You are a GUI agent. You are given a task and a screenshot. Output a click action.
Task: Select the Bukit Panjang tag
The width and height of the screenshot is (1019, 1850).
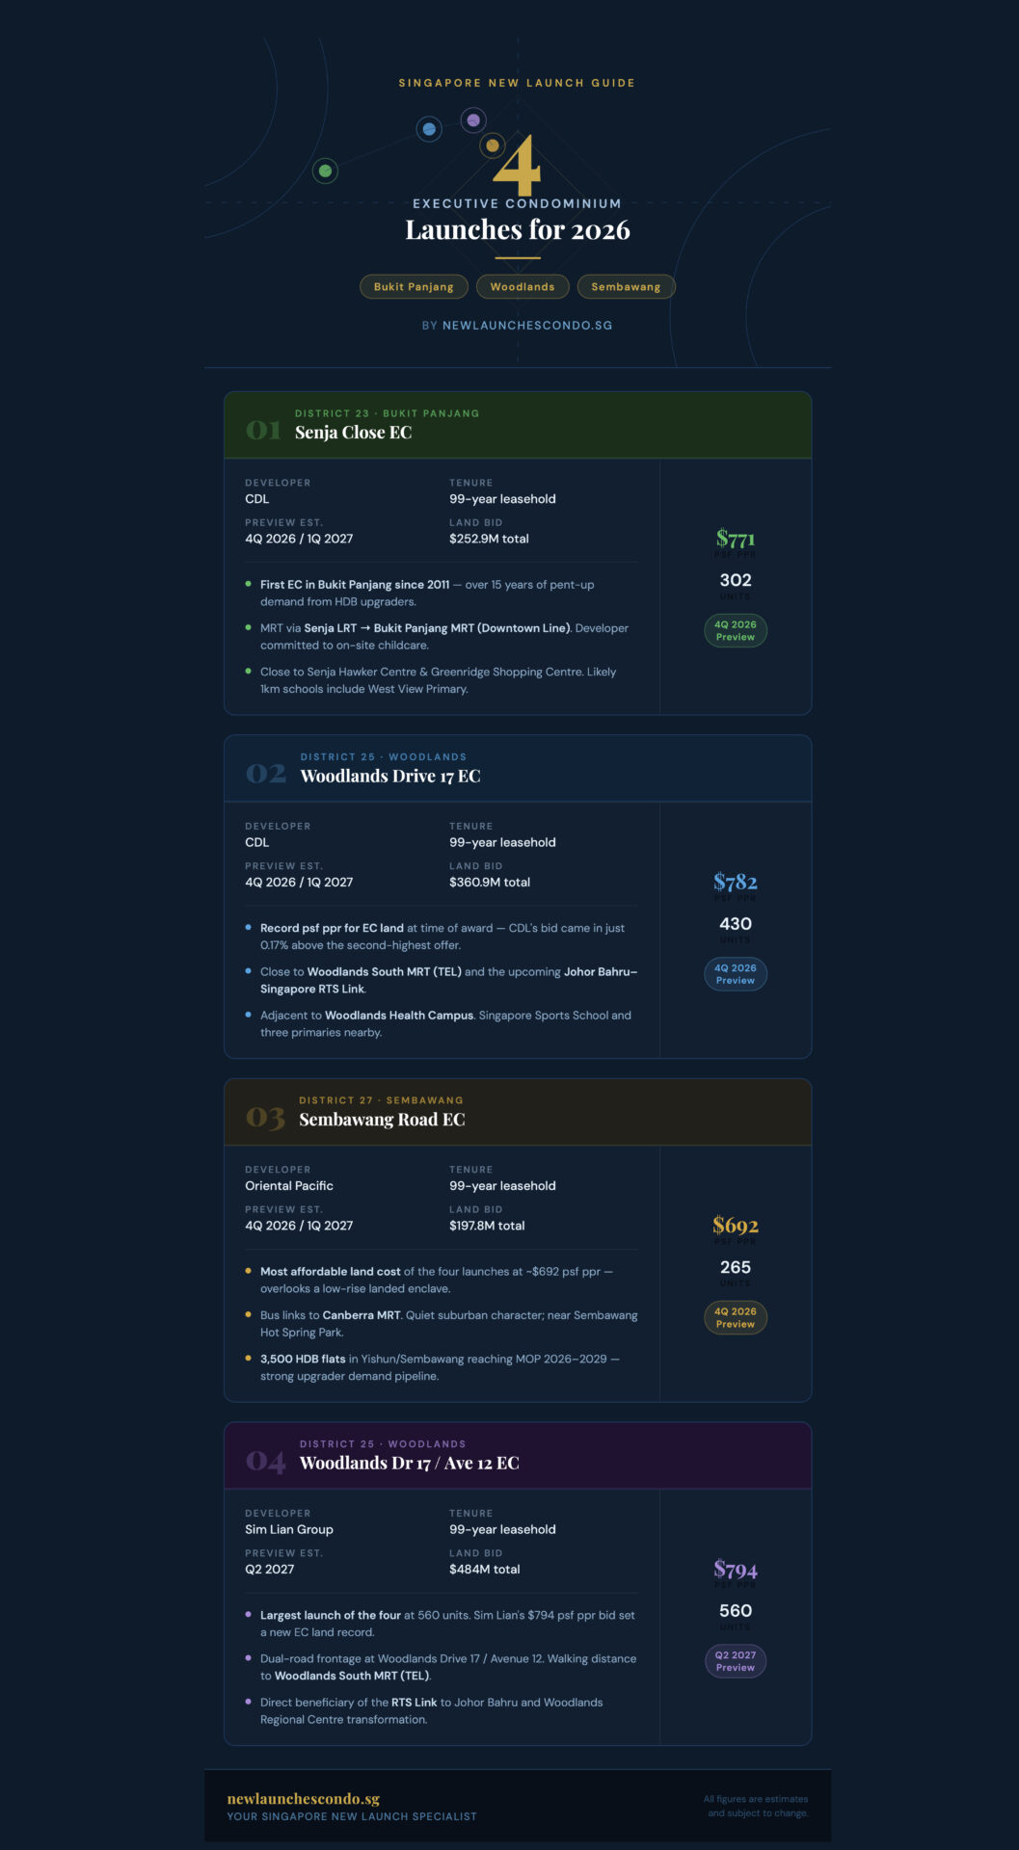pos(414,287)
